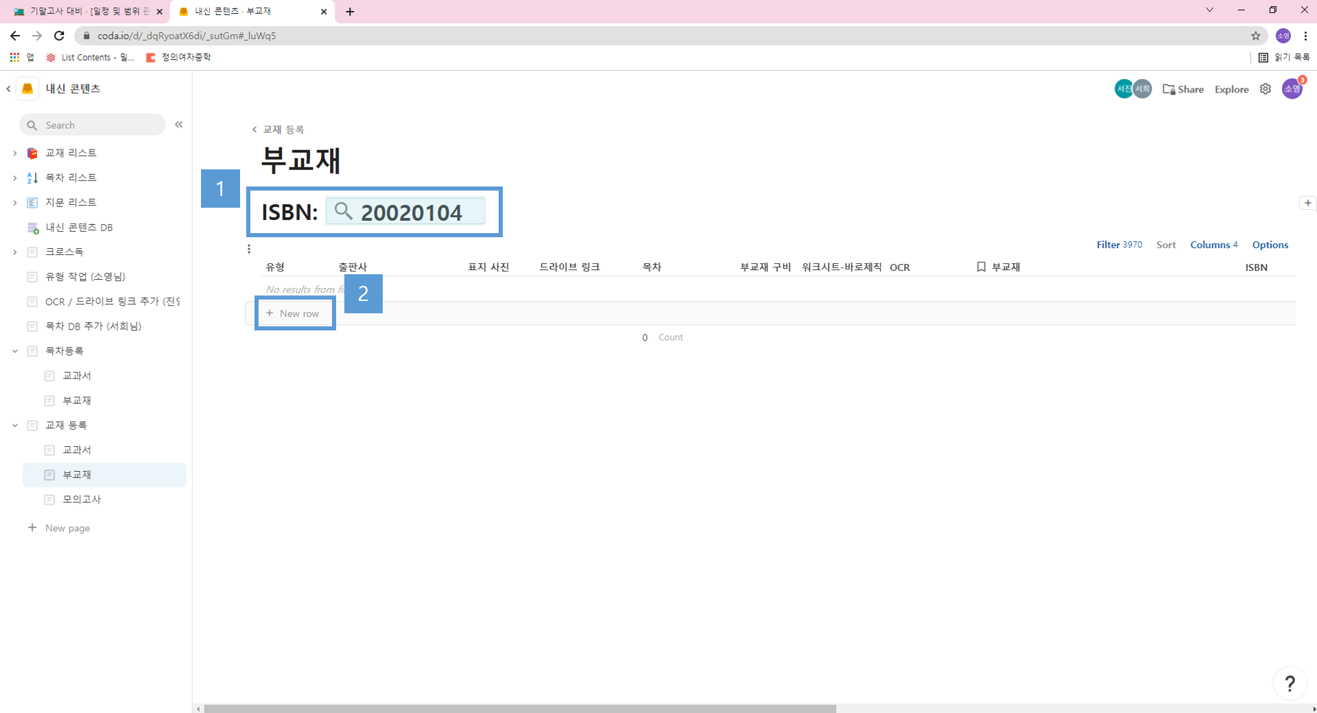Click the plus icon at right page edge
1317x713 pixels.
point(1308,203)
